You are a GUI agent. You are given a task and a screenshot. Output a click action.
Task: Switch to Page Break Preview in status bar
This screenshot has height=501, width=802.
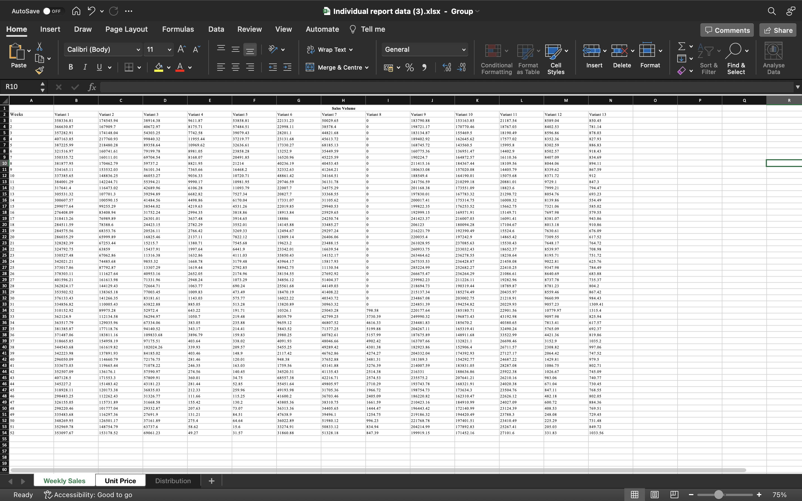point(674,495)
